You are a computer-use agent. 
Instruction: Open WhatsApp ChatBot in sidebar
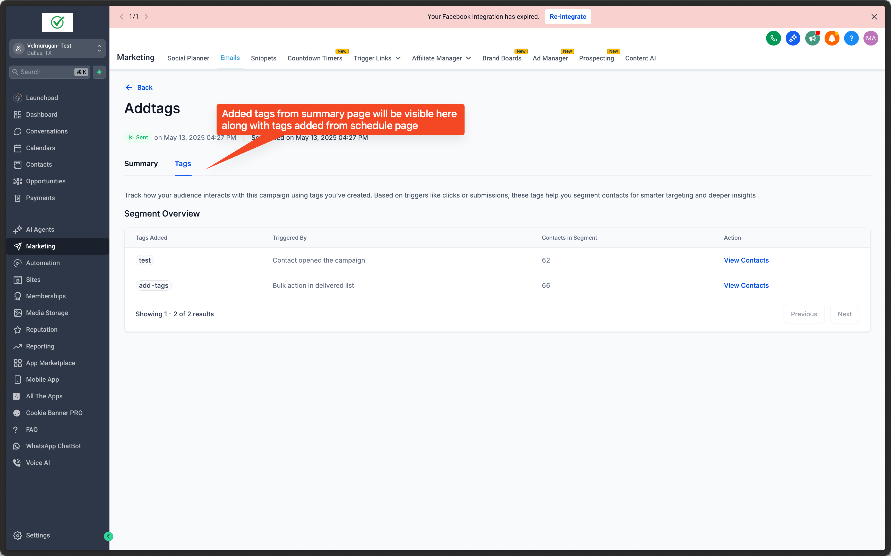tap(53, 446)
